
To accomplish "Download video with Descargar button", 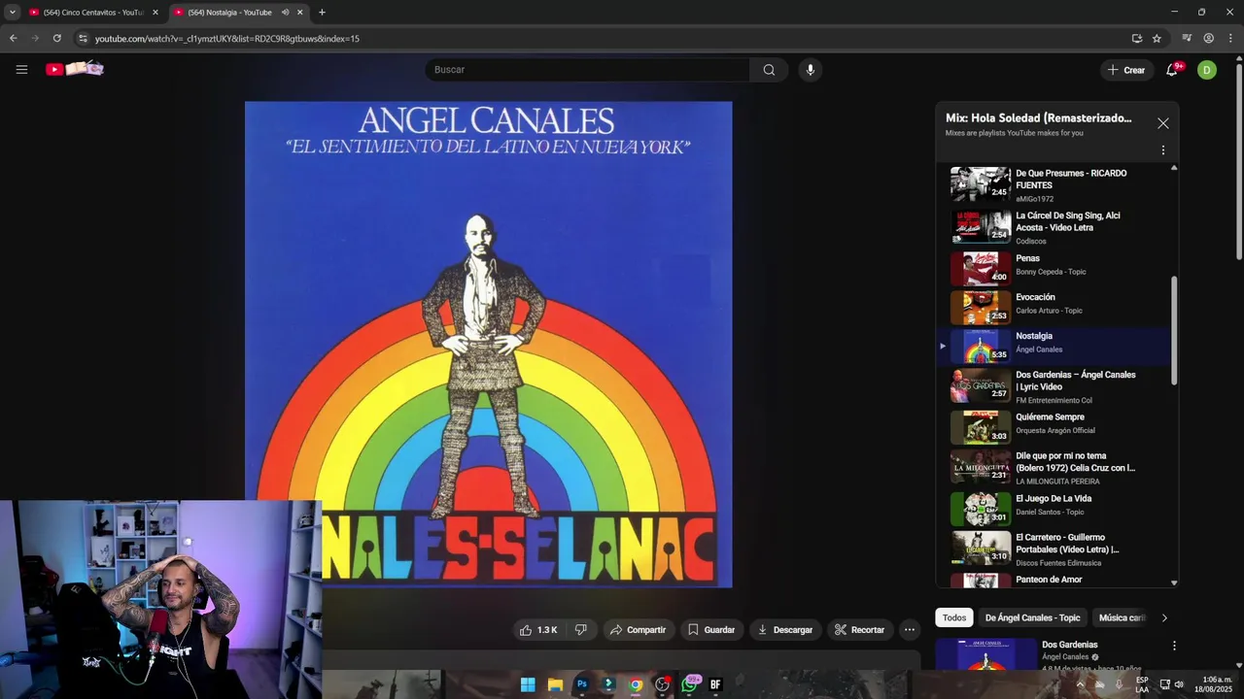I will point(785,630).
